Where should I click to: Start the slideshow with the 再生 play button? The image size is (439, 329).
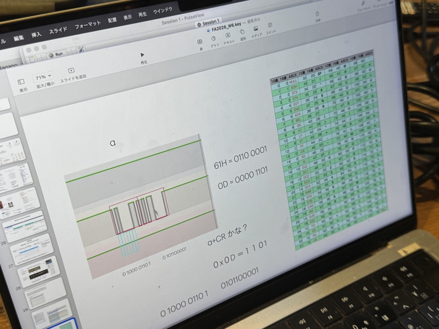(142, 55)
